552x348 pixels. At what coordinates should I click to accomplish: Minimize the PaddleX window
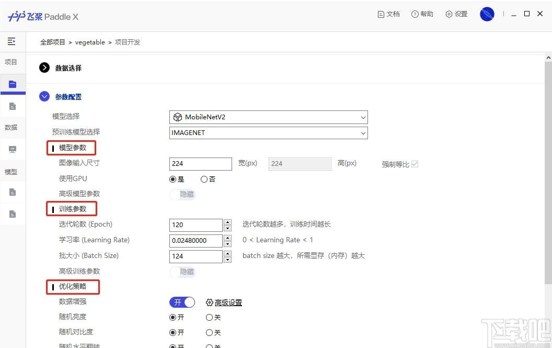tap(514, 15)
